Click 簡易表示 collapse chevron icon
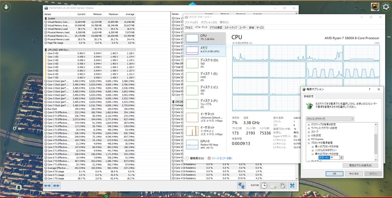The width and height of the screenshot is (392, 198). coord(187,158)
